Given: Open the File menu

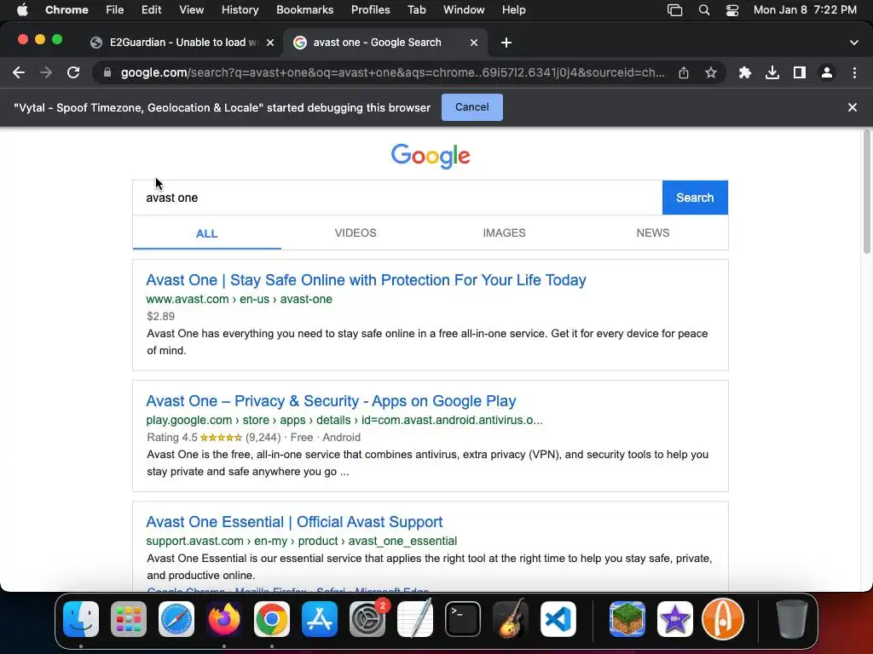Looking at the screenshot, I should [115, 10].
